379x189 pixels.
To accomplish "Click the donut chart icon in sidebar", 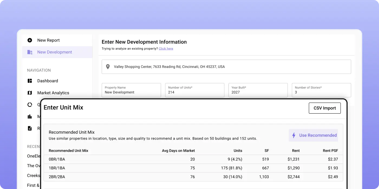I will click(x=30, y=104).
